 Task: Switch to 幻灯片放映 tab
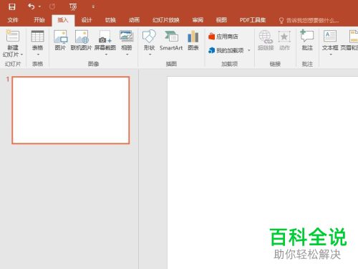[166, 20]
